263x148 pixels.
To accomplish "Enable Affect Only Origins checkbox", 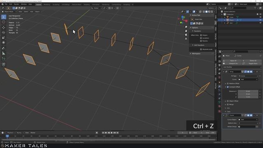I will tap(201, 35).
